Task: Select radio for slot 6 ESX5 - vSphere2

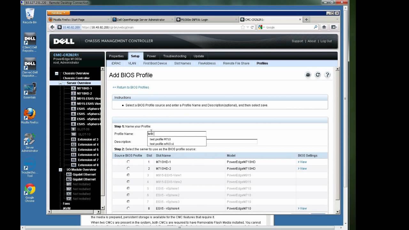Action: [128, 195]
